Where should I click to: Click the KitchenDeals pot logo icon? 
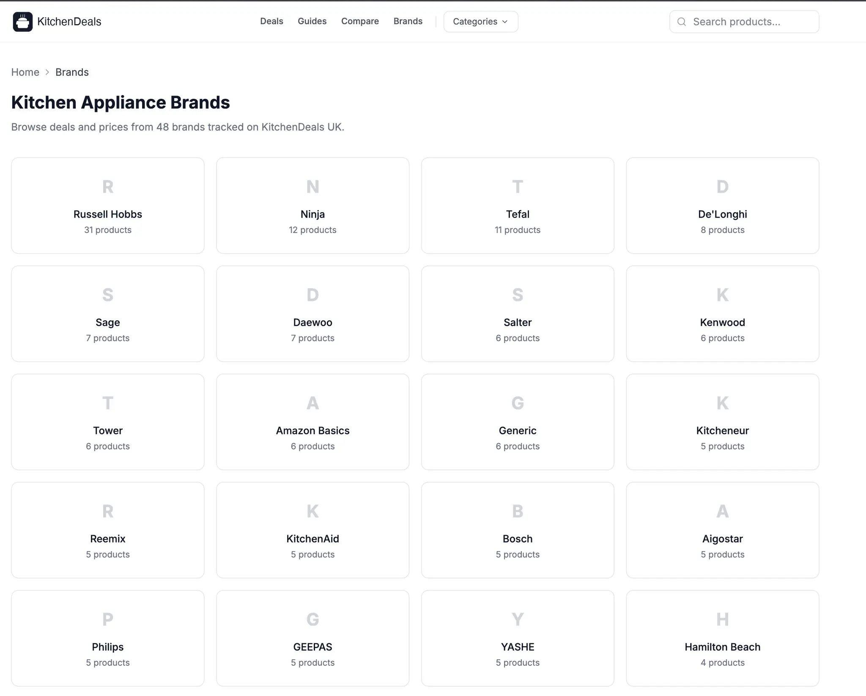click(23, 22)
